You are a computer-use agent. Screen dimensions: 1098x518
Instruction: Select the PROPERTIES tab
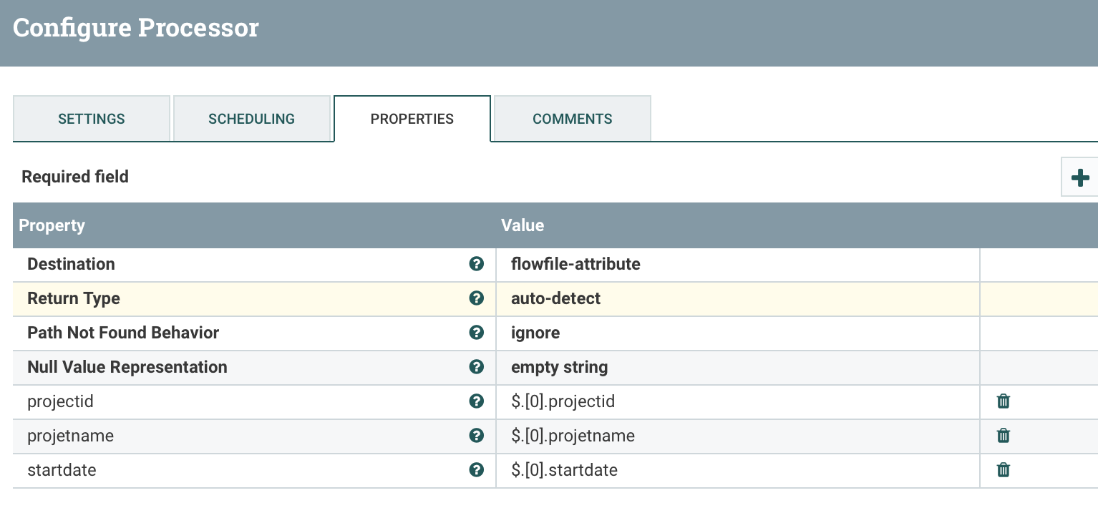[x=412, y=119]
